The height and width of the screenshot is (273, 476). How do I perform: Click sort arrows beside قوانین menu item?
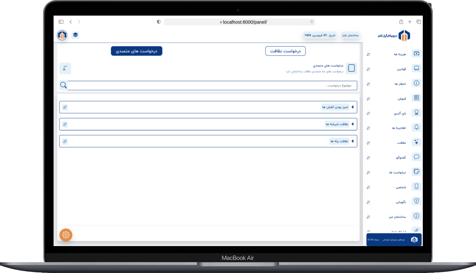point(368,69)
